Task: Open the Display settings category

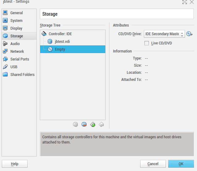Action: click(x=19, y=28)
